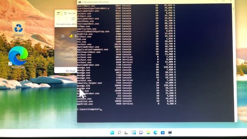Click the identity_helper.exe row
Image resolution: width=247 pixels, height=139 pixels.
pos(126,83)
